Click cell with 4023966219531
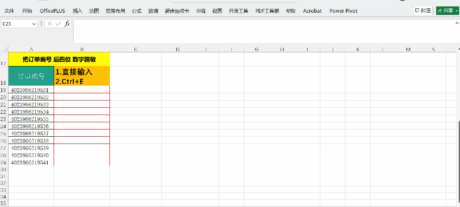This screenshot has height=207, width=460. tap(31, 89)
